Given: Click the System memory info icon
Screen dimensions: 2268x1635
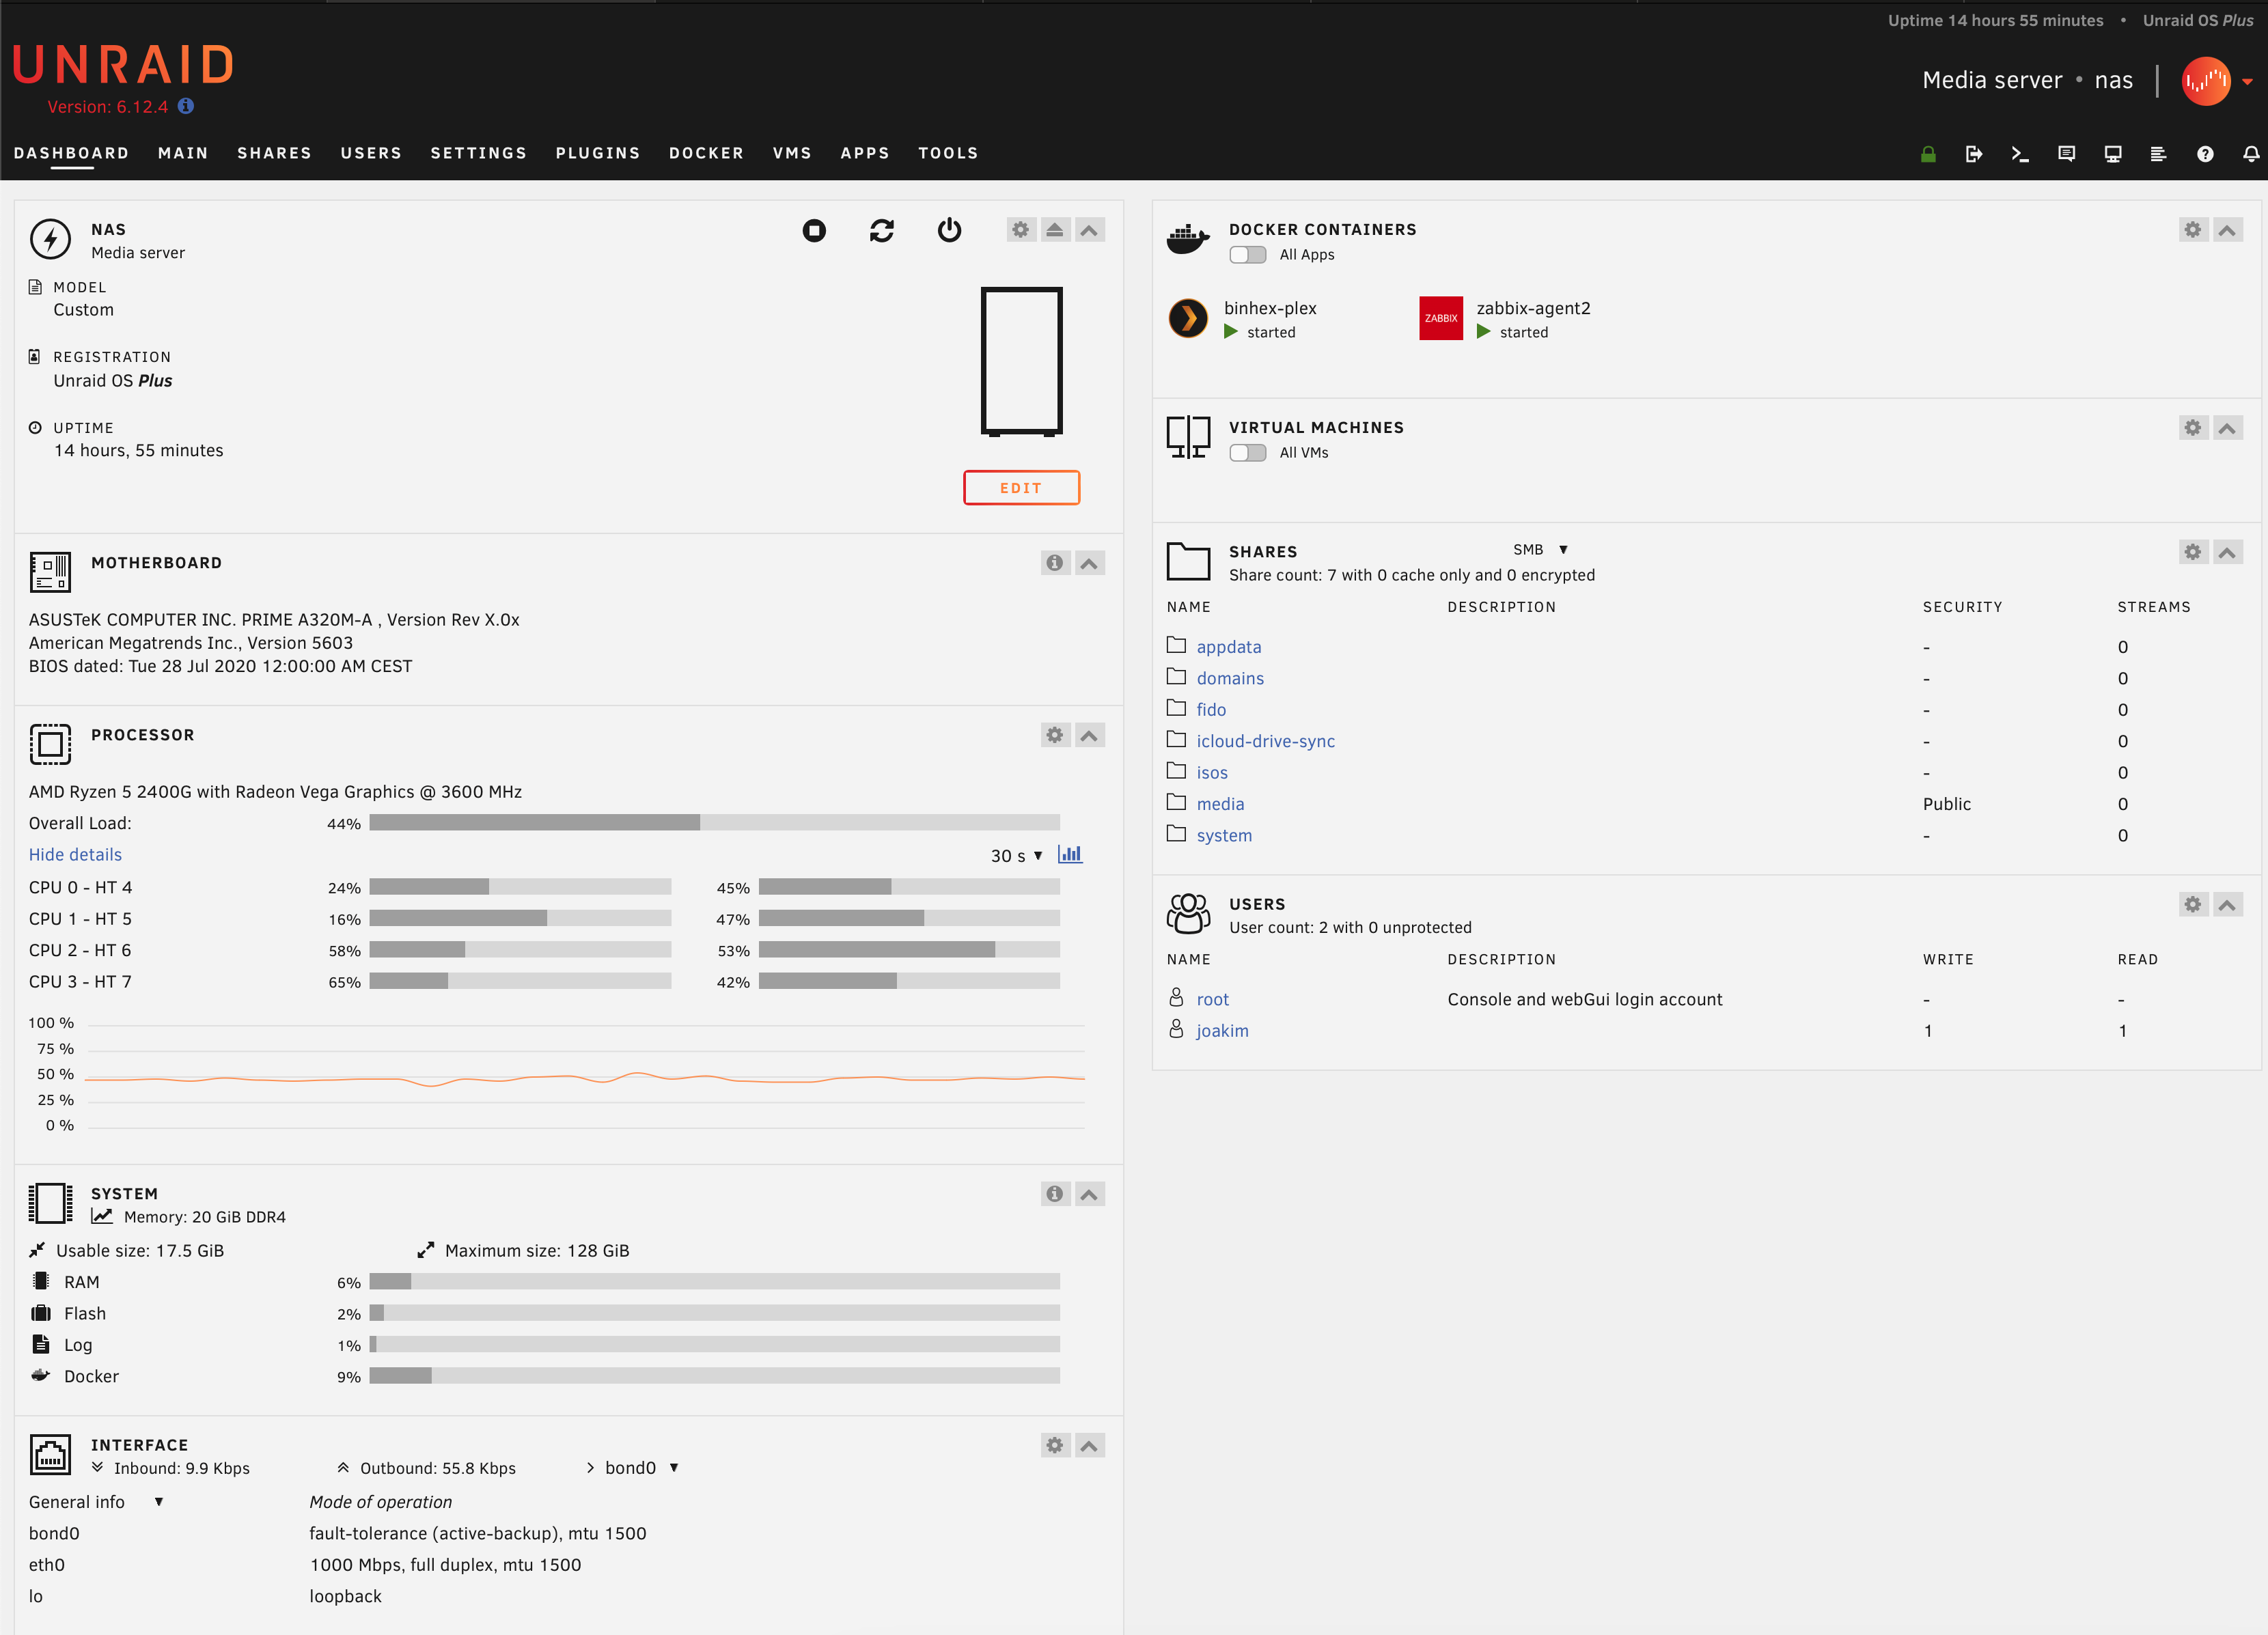Looking at the screenshot, I should click(x=1054, y=1194).
